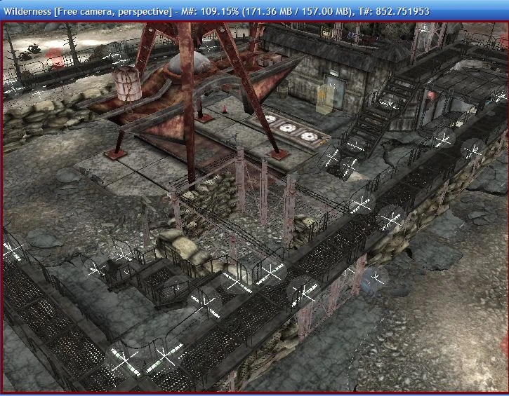Select the bunker door behind the yellow marker
509x396 pixels.
(x=336, y=92)
